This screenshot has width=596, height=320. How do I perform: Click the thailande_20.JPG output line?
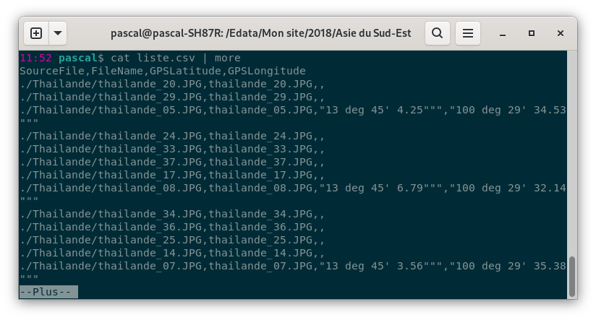coord(172,84)
